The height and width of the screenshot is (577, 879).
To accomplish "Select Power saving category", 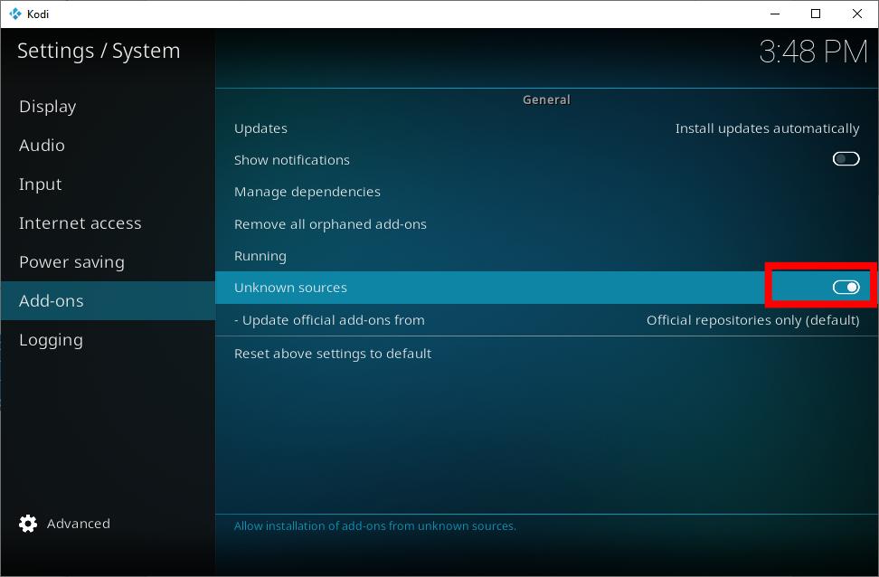I will [108, 262].
